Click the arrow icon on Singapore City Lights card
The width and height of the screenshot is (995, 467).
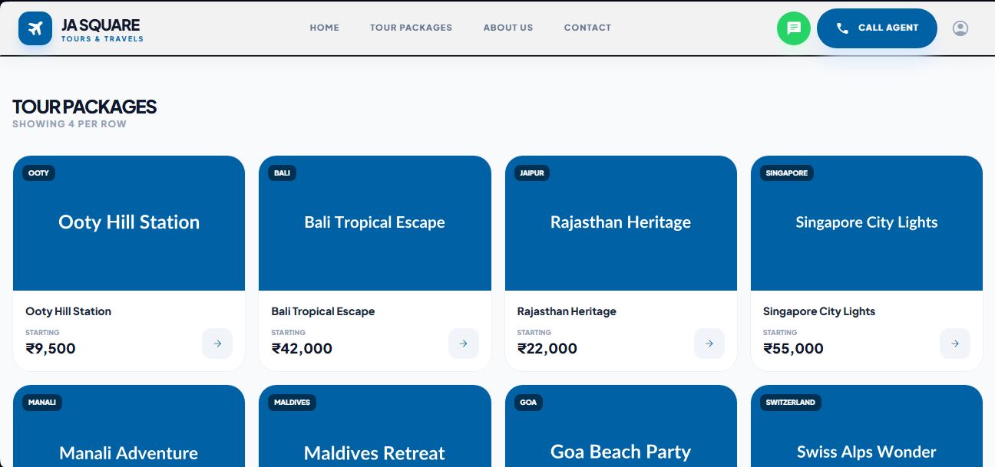954,344
